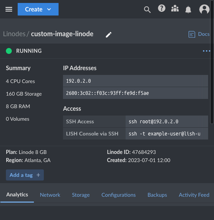214x220 pixels.
Task: Click the Region Atlanta, GA text
Action: coord(28,160)
